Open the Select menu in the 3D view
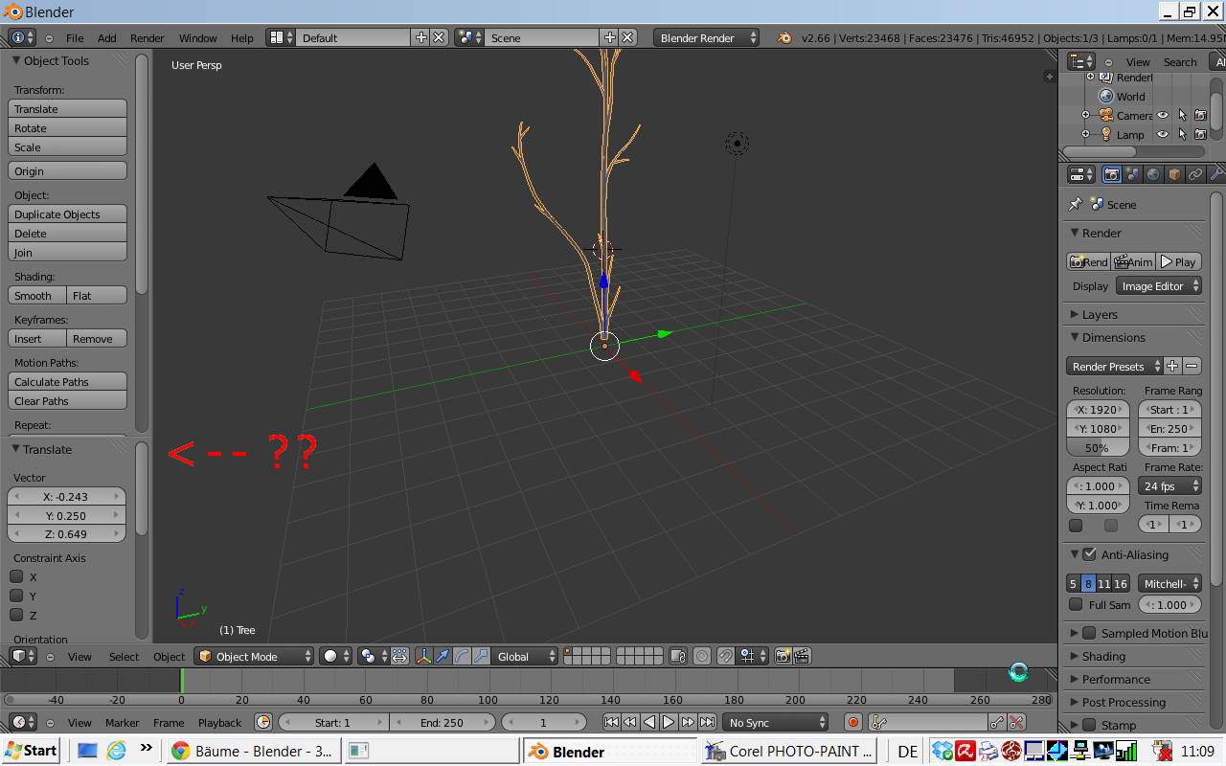 point(124,656)
